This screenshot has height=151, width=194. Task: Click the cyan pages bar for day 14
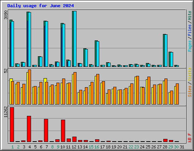(x=86, y=58)
